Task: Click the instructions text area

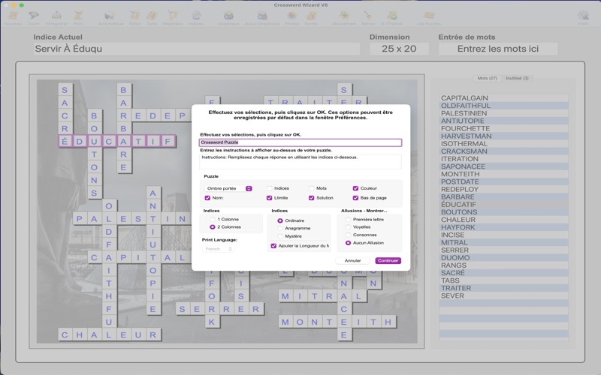Action: point(300,161)
